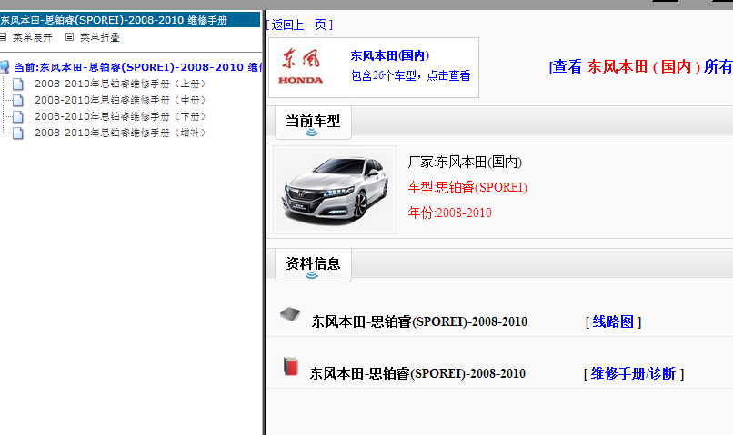Click the document icon beside 维修手册（下册）
Viewport: 733px width, 435px height.
point(18,117)
